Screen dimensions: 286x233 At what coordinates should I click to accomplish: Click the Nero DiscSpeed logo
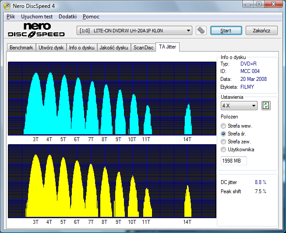pyautogui.click(x=36, y=30)
